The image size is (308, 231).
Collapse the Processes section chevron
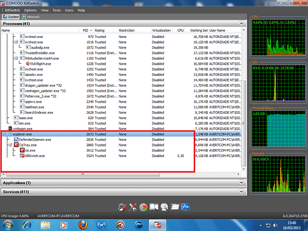coord(241,24)
